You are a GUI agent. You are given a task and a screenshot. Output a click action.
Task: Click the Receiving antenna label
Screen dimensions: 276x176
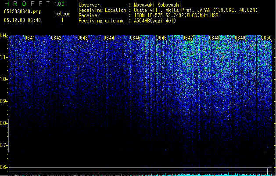(101, 21)
